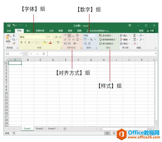Open 套用表格格式 table formats
Image resolution: width=162 pixels, height=142 pixels.
(x=108, y=39)
